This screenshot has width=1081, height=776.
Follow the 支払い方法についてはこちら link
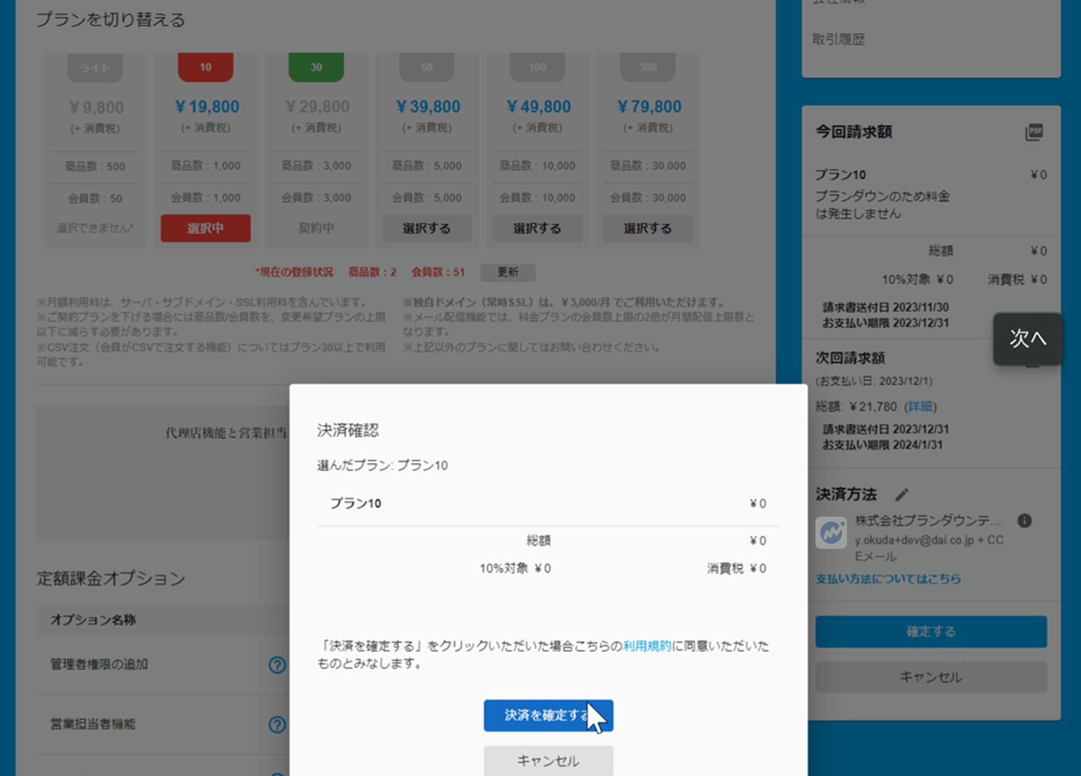888,579
